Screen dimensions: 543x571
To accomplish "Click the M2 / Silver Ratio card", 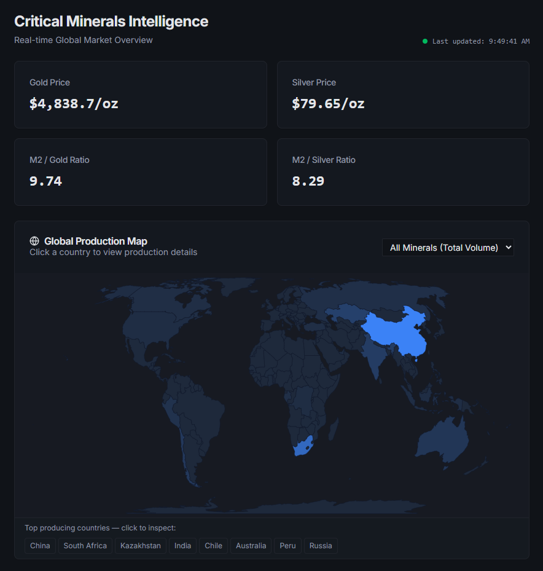I will point(403,171).
